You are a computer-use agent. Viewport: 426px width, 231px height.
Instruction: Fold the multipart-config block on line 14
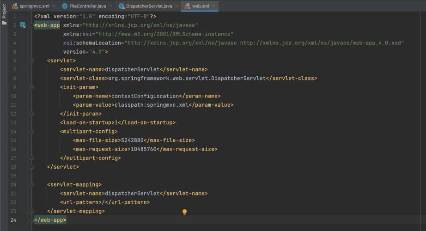pos(31,131)
